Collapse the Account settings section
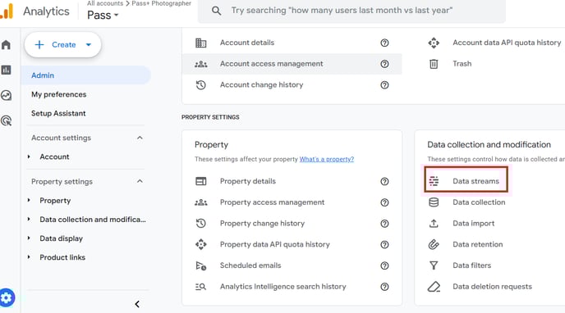 [x=140, y=138]
